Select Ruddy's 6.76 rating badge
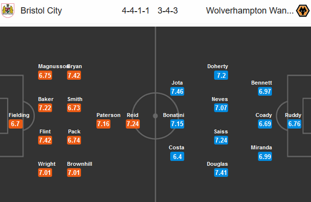311x202 pixels. coord(294,124)
